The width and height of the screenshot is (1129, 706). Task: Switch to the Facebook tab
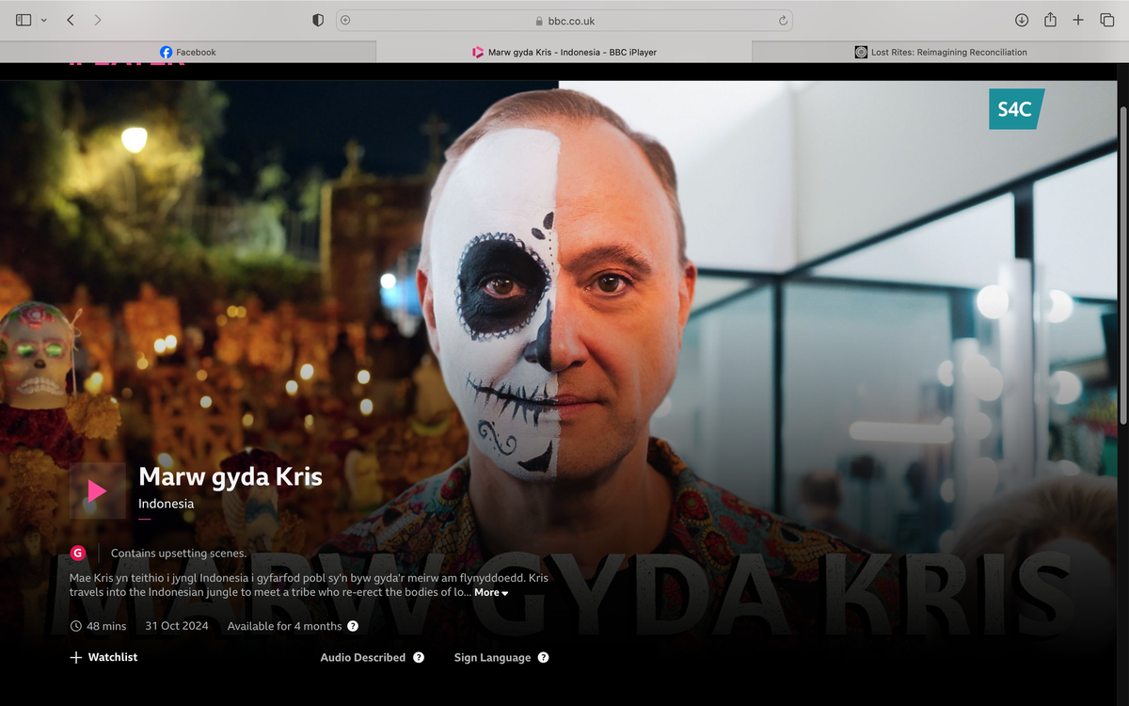[188, 52]
